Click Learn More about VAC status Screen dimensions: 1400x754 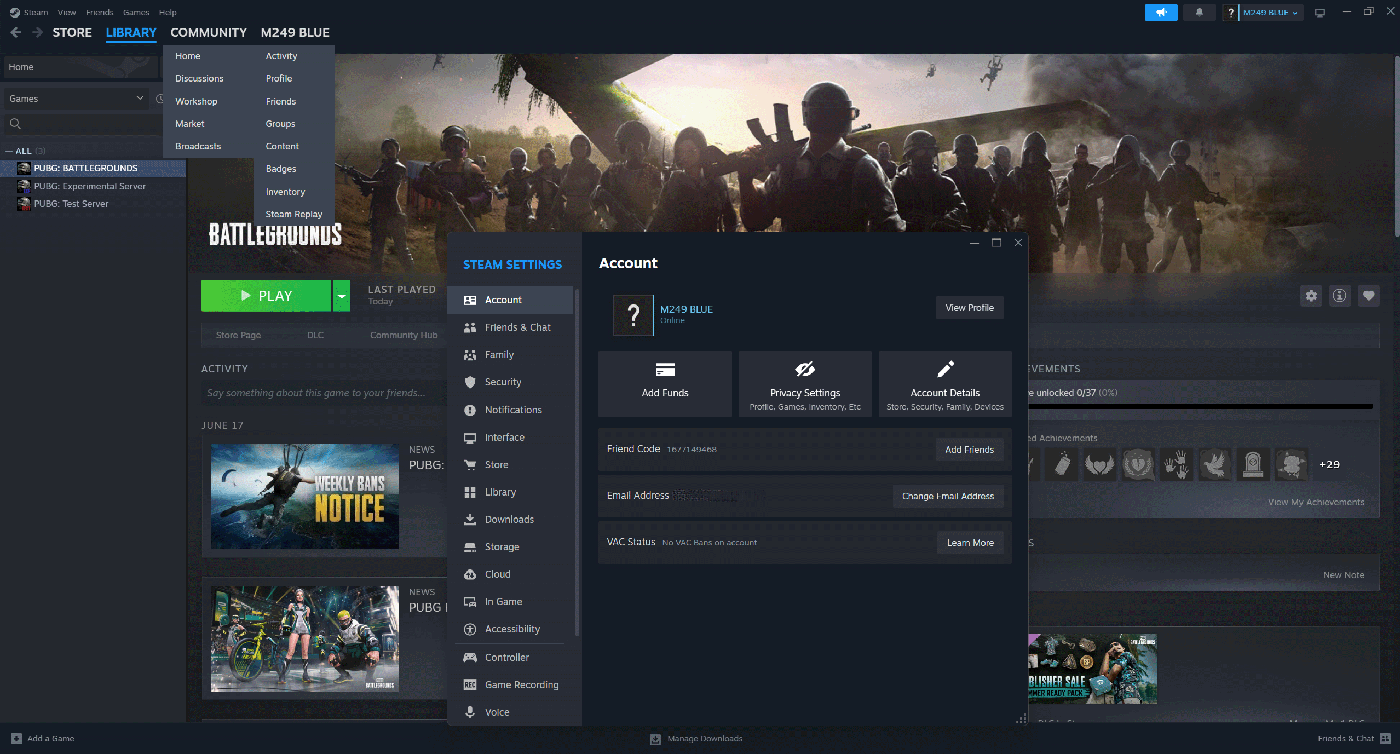[x=970, y=543]
